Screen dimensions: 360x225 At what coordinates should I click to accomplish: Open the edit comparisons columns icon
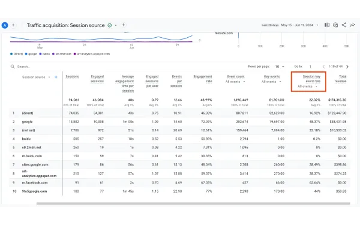(x=327, y=25)
